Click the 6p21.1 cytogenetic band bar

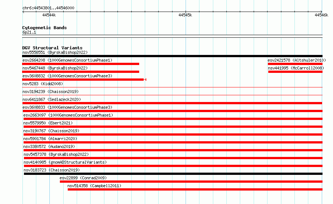[172, 36]
